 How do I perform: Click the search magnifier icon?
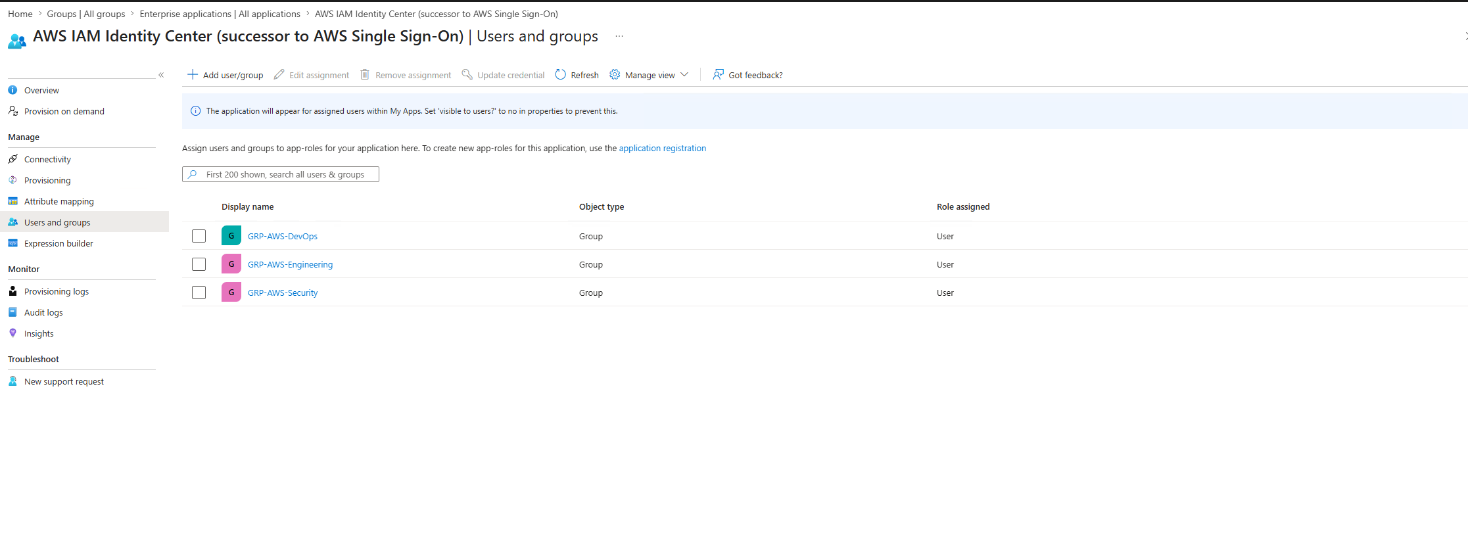coord(193,174)
